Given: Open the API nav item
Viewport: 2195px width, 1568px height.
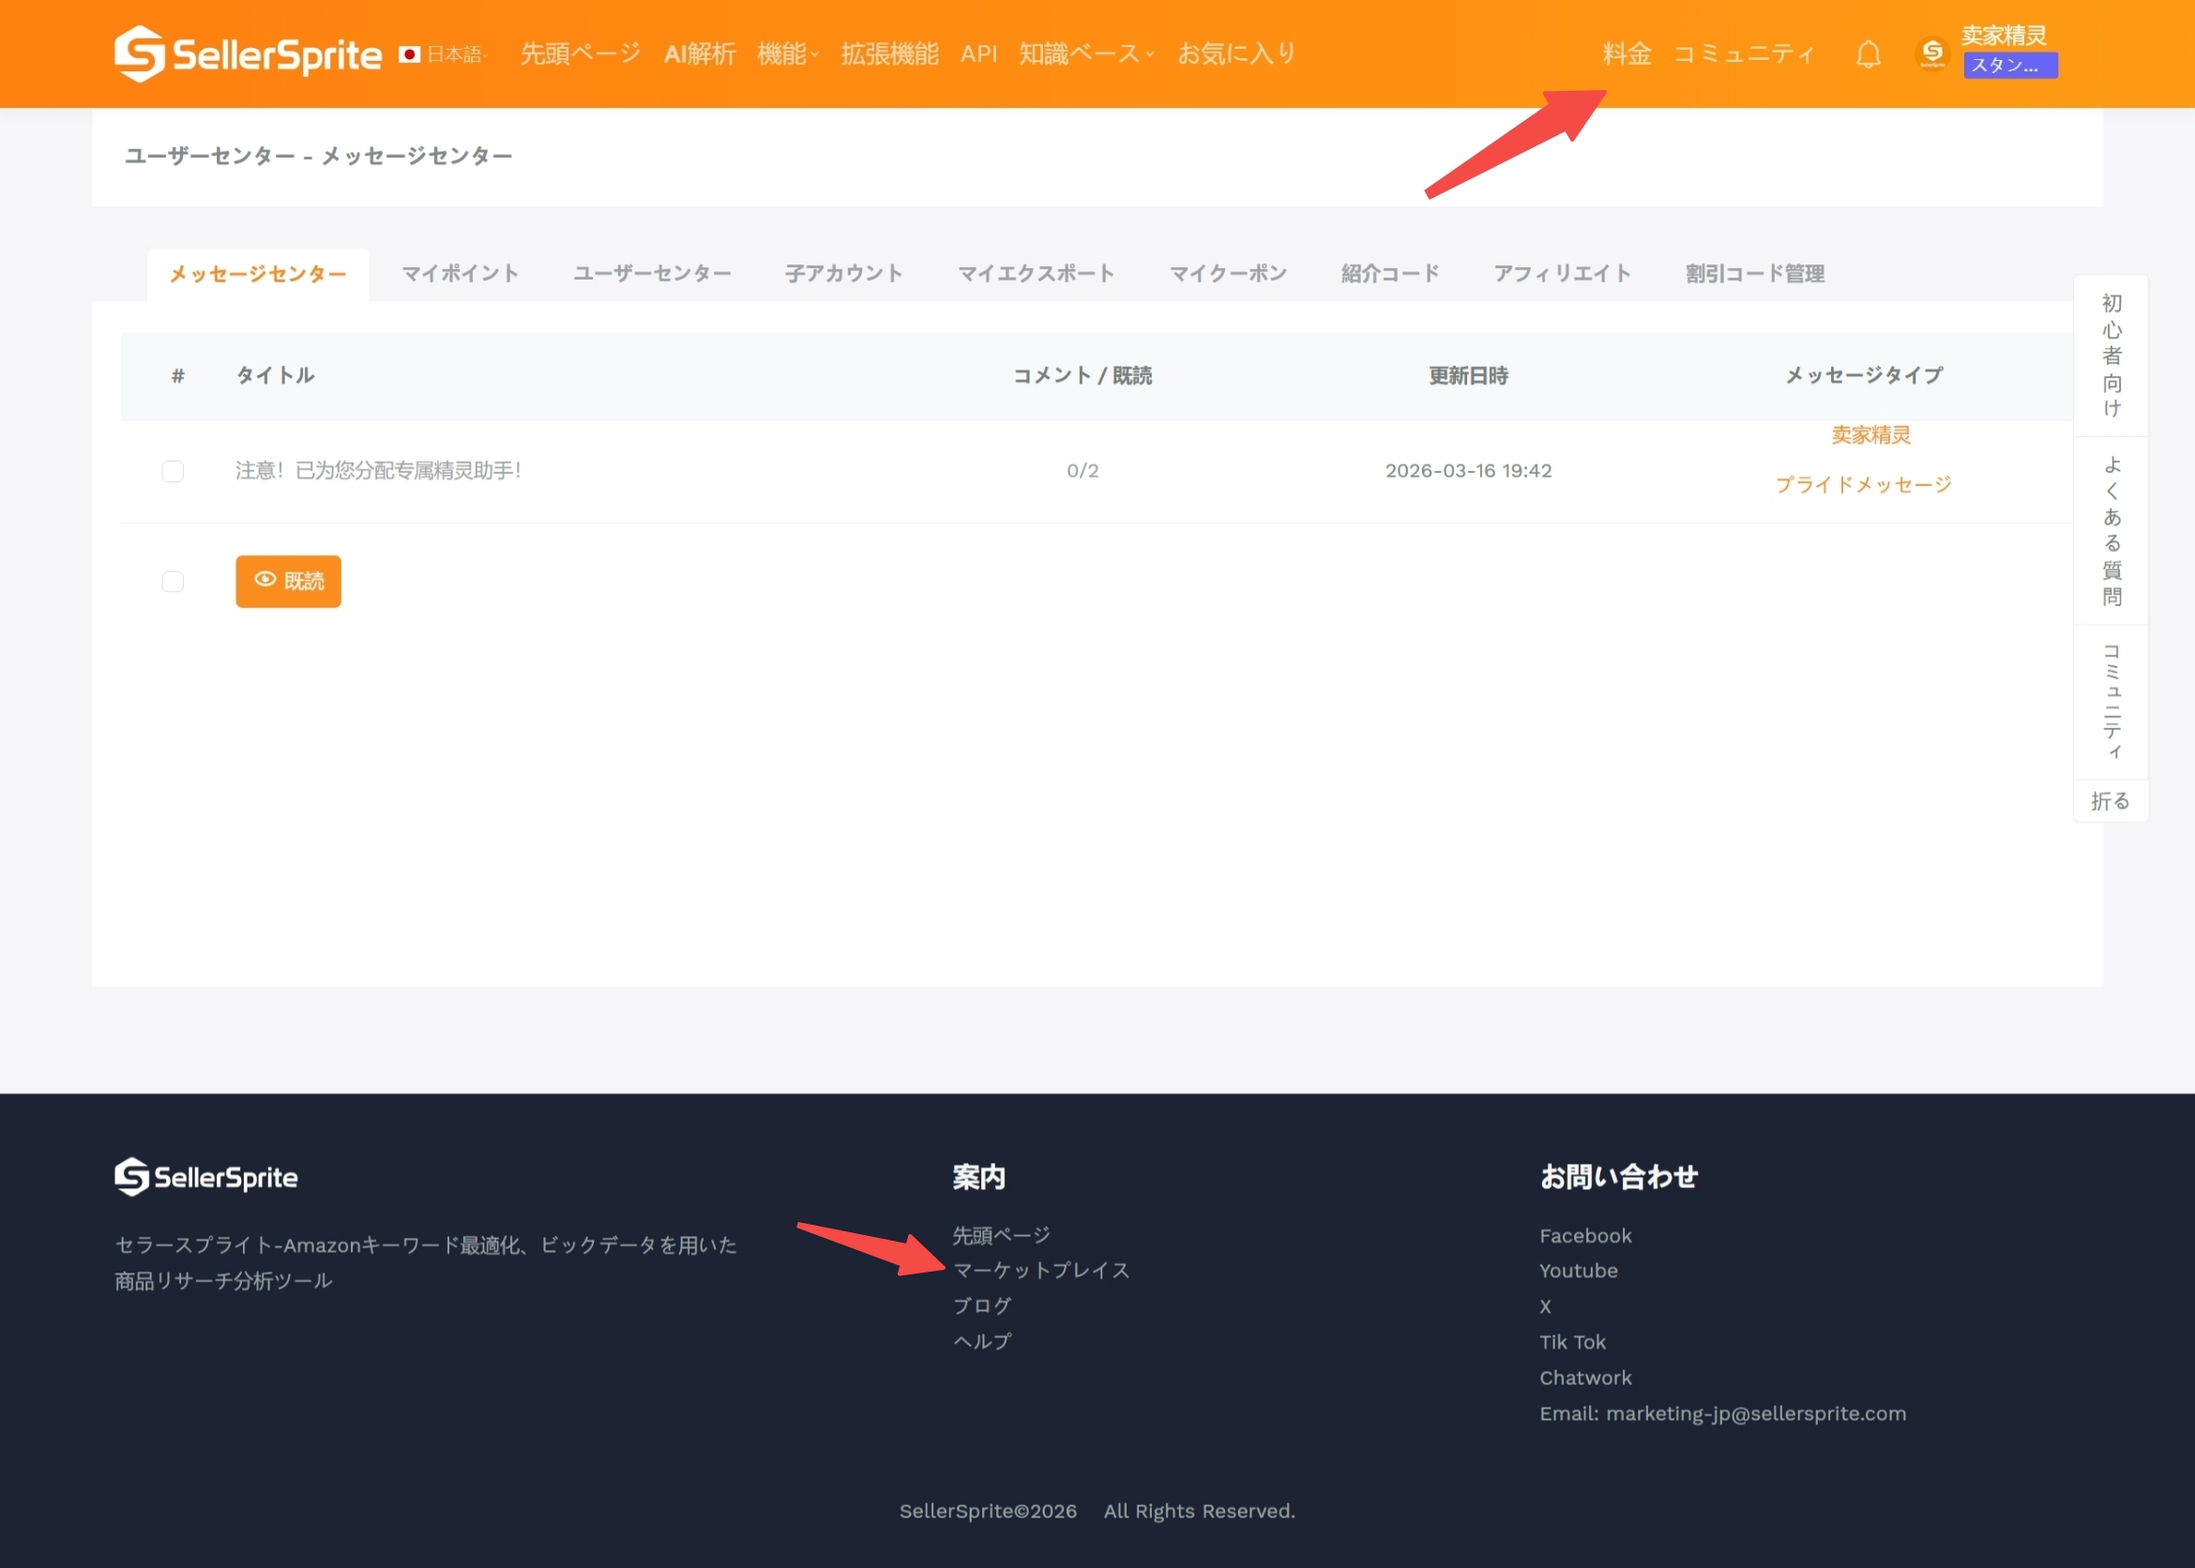Looking at the screenshot, I should pyautogui.click(x=978, y=54).
